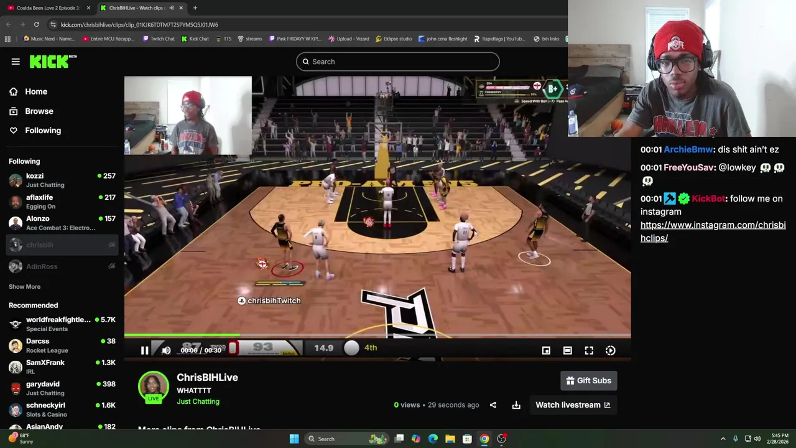The image size is (796, 448).
Task: Open Alonzo channel in Following list
Action: 62,223
